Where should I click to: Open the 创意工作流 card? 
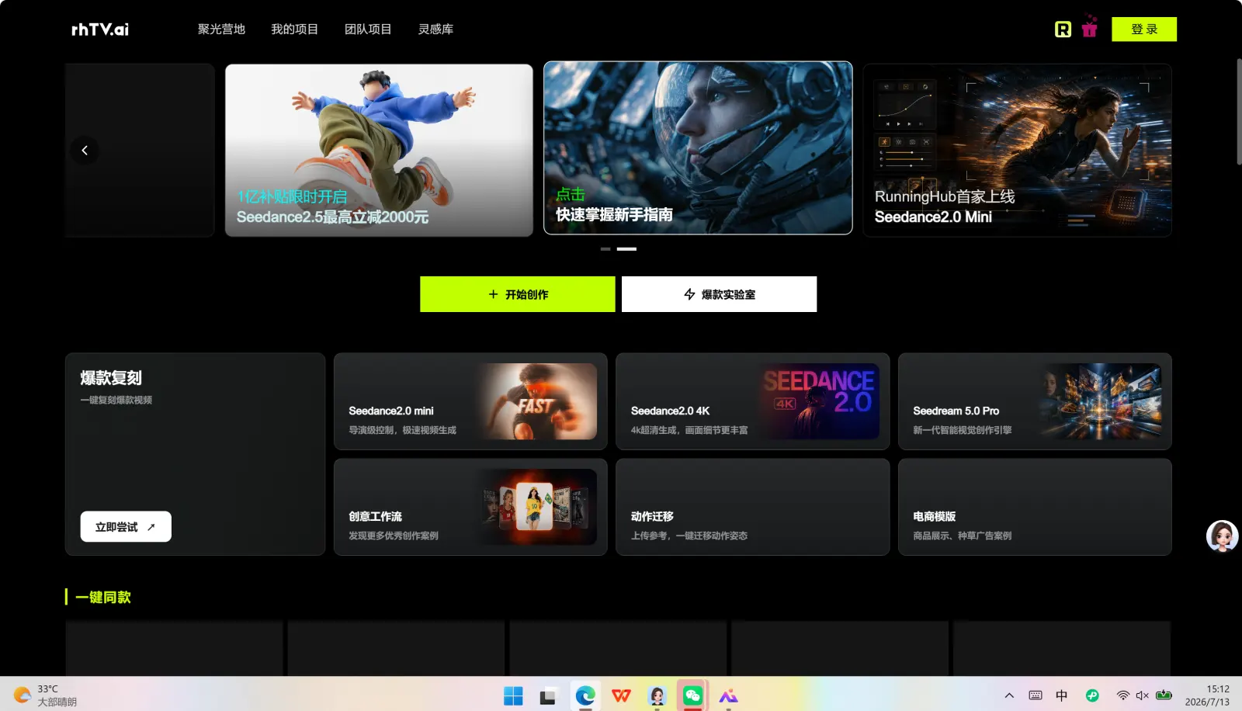[470, 507]
